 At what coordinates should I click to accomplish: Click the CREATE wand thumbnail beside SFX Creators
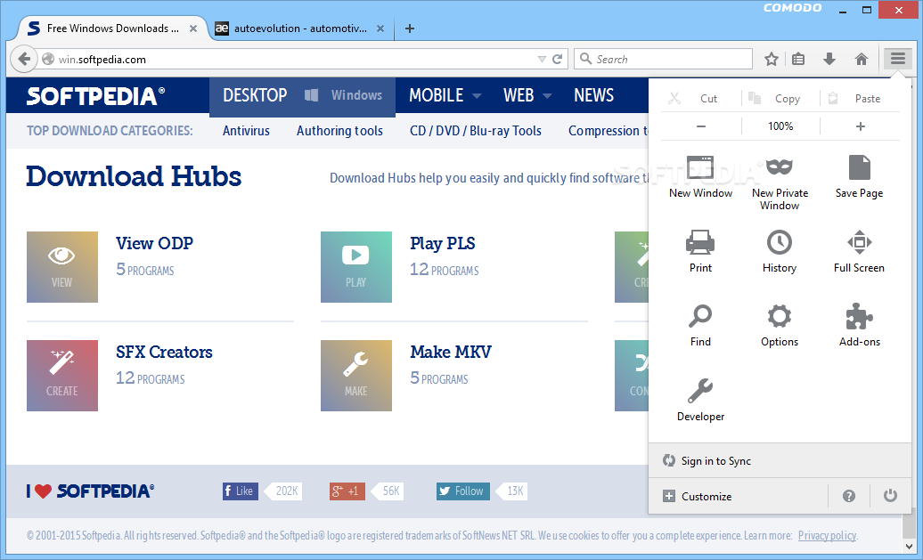tap(61, 376)
